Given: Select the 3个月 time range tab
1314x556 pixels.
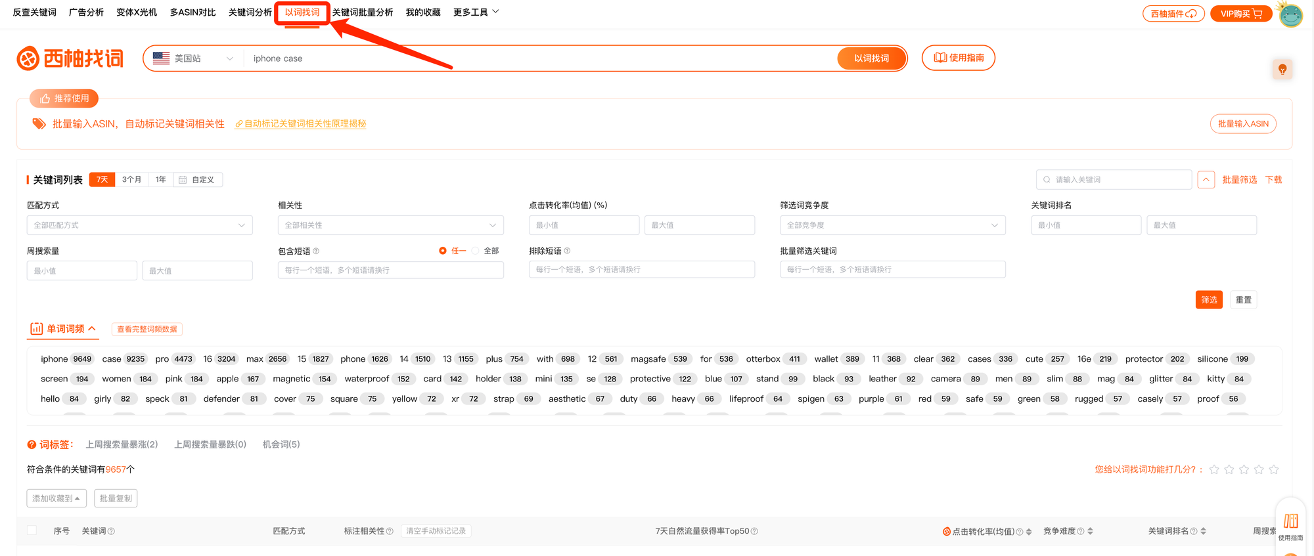Looking at the screenshot, I should coord(131,180).
